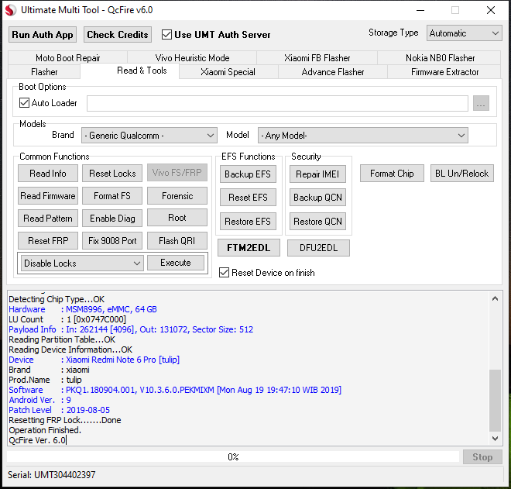Open the Brand dropdown
The width and height of the screenshot is (511, 489).
click(x=149, y=135)
